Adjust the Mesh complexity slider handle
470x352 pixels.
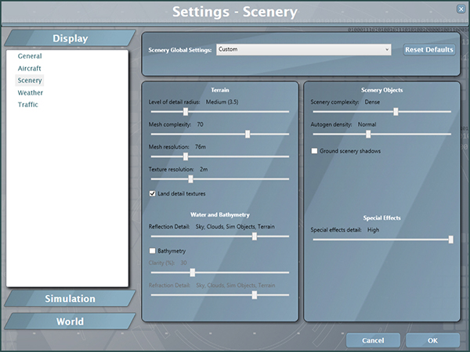248,134
